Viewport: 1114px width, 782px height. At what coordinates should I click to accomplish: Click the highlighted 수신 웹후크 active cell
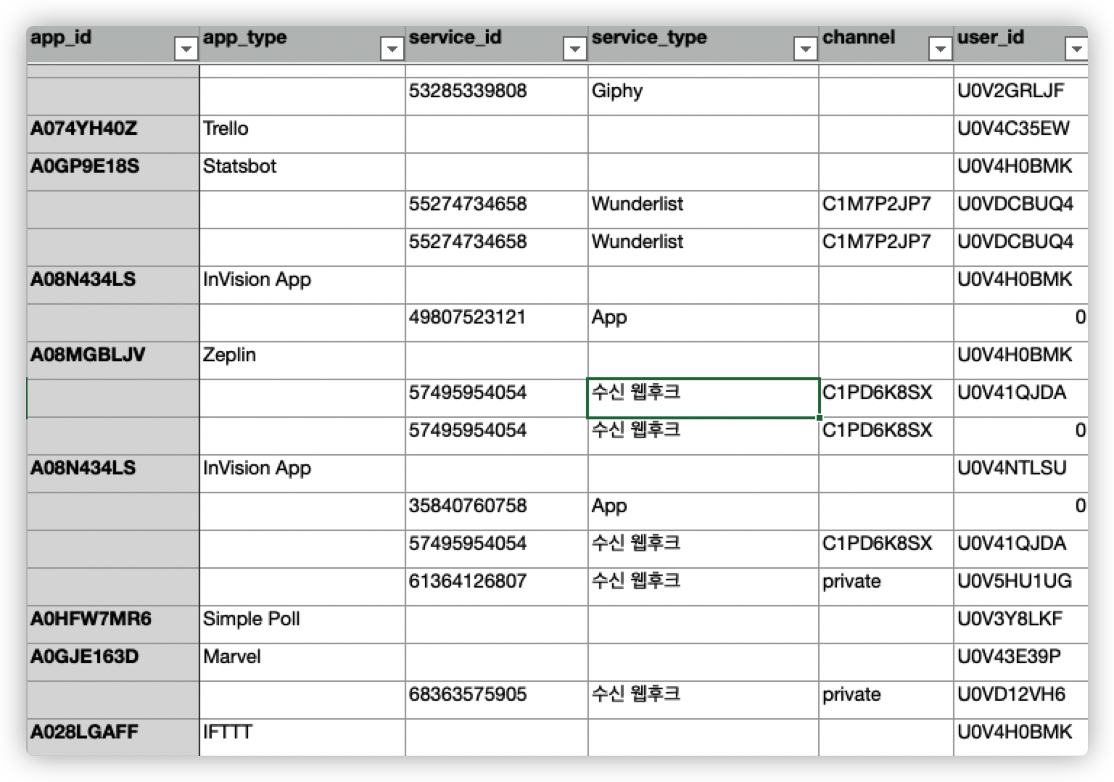click(704, 398)
